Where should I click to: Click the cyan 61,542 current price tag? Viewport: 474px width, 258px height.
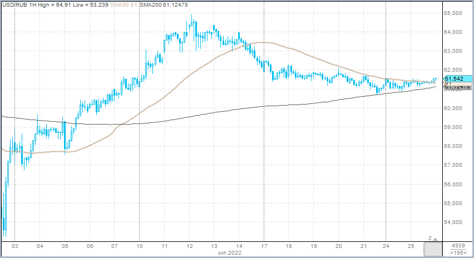click(x=457, y=79)
